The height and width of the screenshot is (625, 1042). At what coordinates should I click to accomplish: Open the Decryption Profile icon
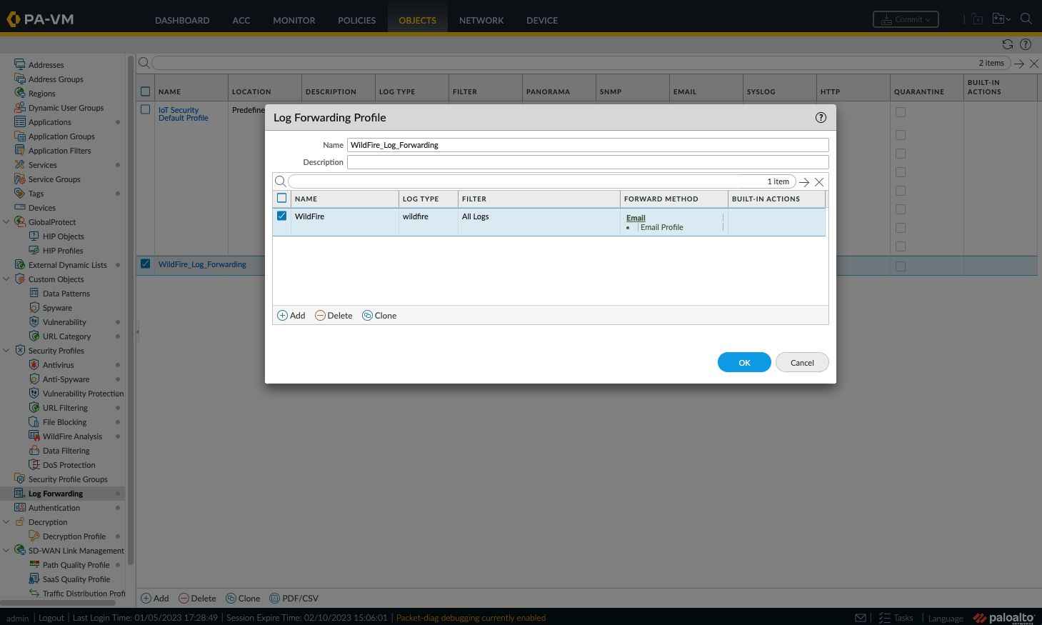tap(34, 536)
